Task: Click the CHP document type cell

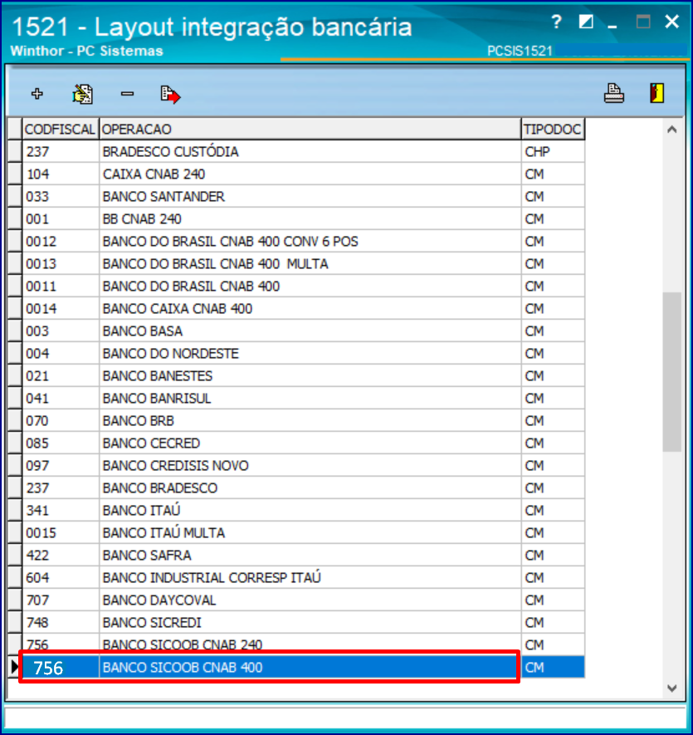Action: tap(553, 151)
